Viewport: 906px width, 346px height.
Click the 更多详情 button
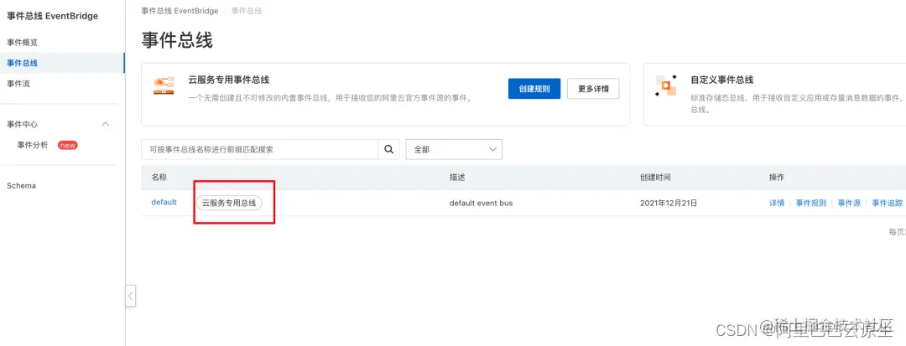(593, 89)
